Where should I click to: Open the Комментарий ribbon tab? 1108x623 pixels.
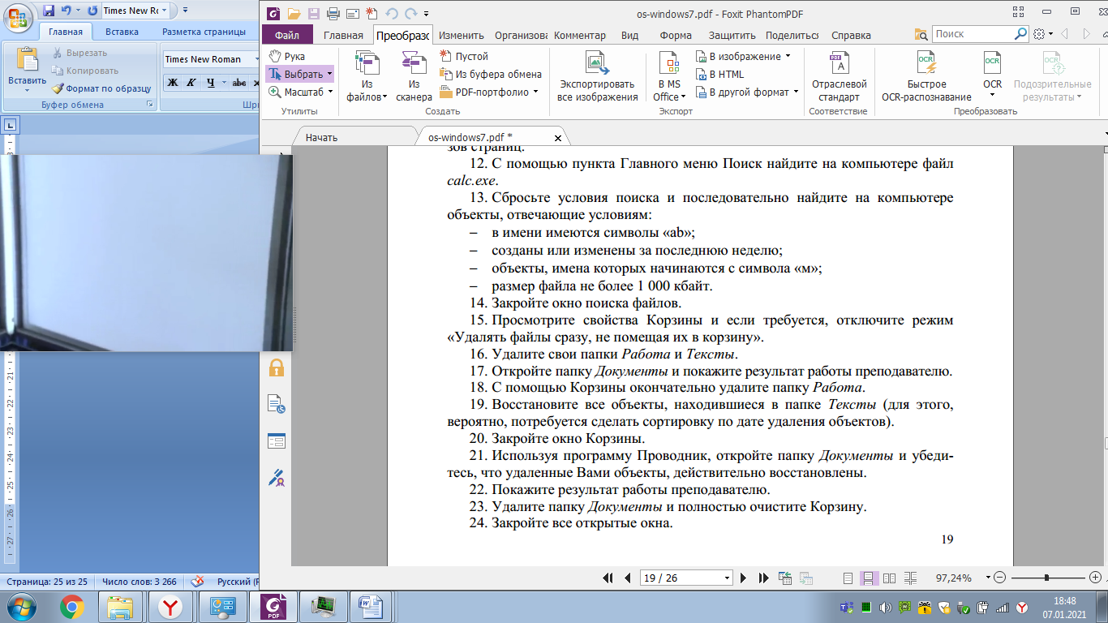point(580,35)
